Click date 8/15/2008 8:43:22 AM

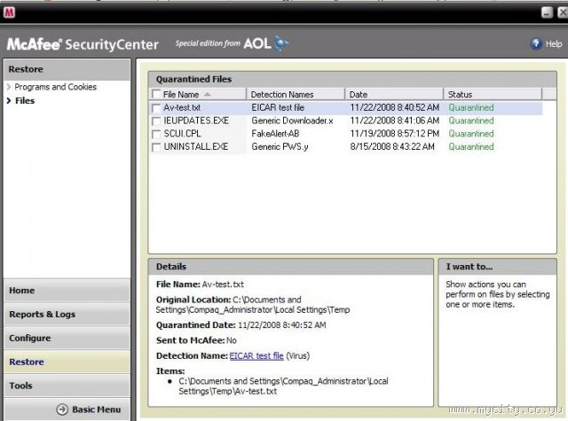pos(392,147)
